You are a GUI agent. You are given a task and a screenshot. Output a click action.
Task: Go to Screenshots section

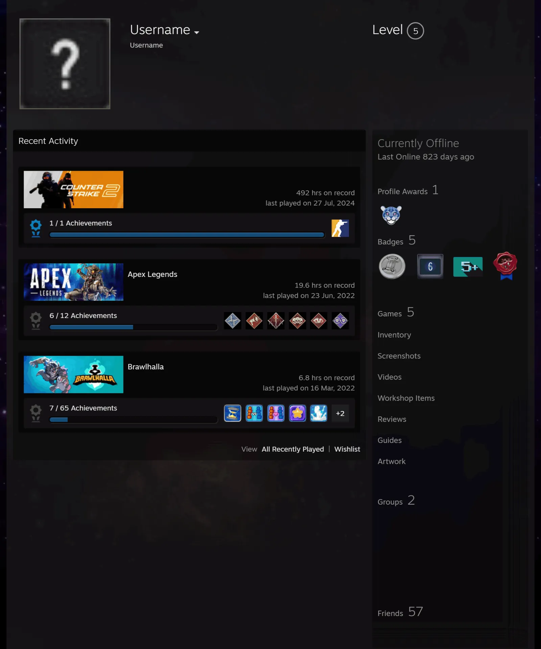click(x=399, y=356)
